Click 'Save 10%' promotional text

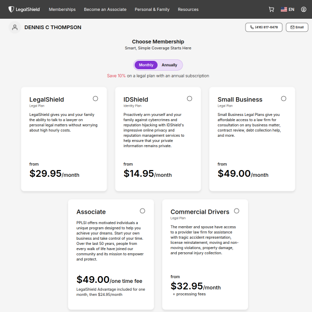pyautogui.click(x=116, y=76)
